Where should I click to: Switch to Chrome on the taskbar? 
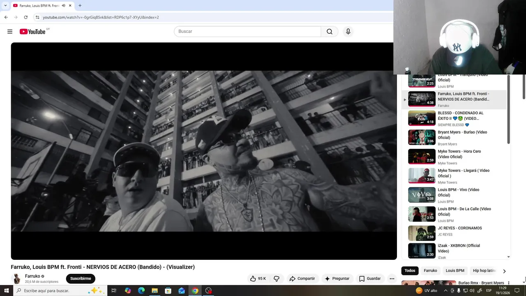pyautogui.click(x=195, y=291)
